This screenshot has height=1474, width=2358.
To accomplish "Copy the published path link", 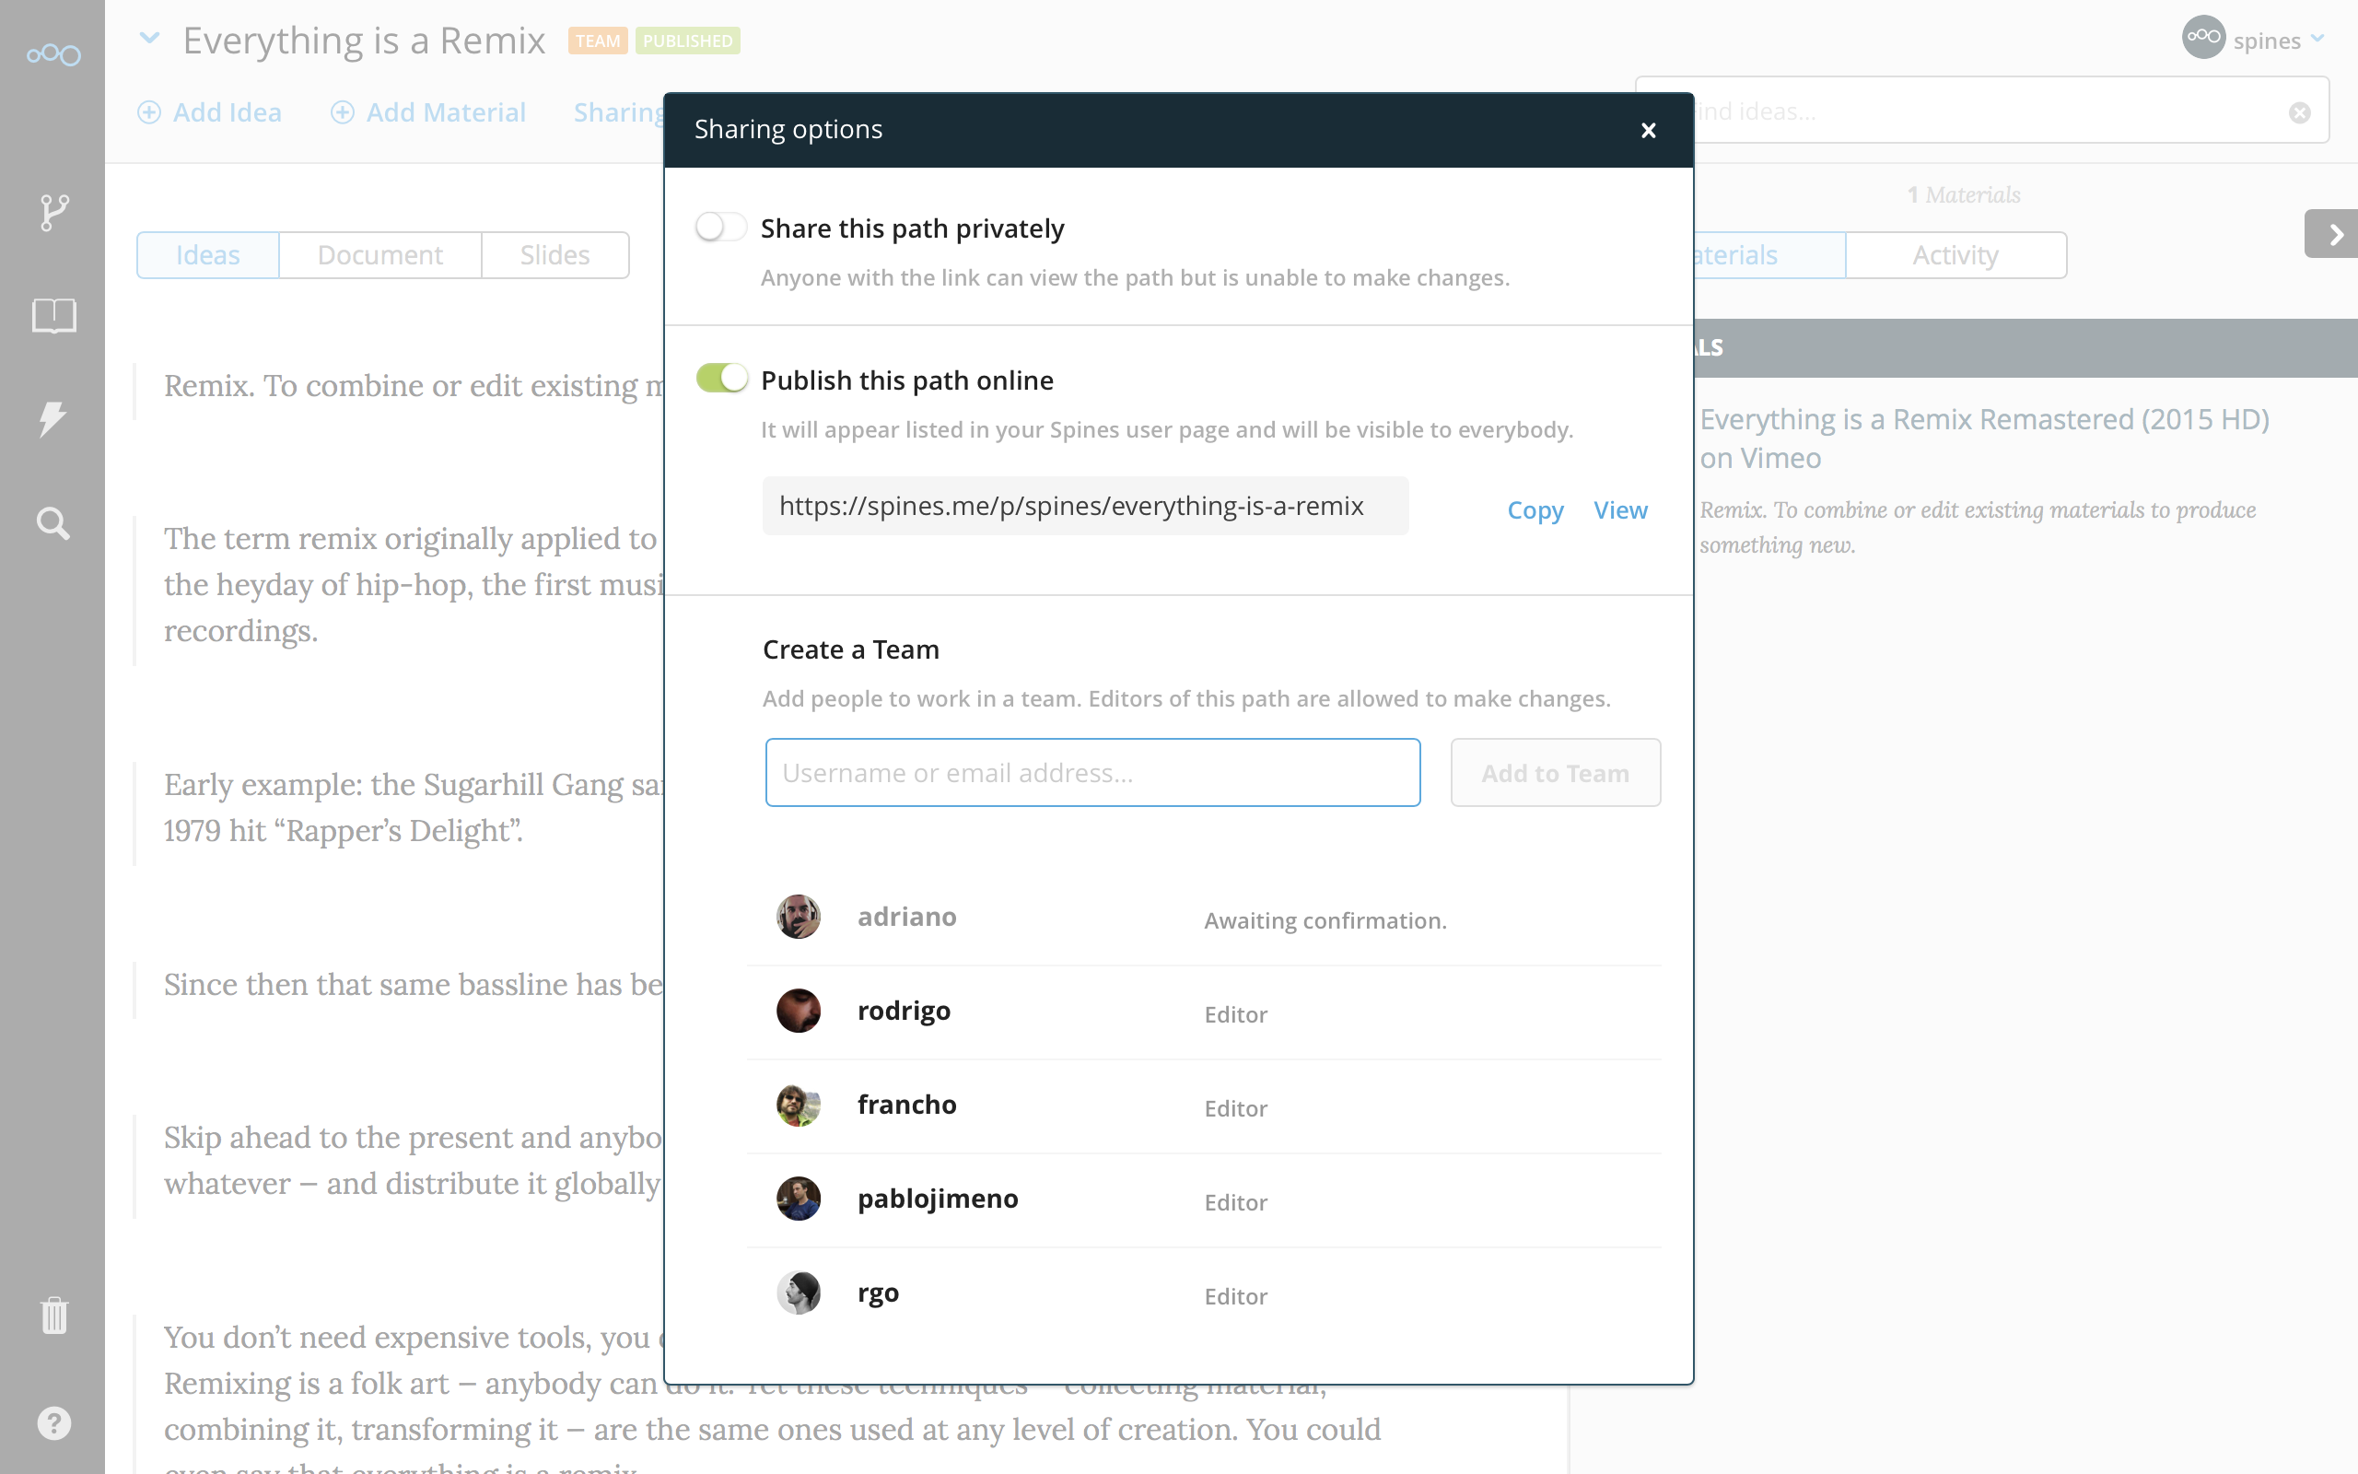I will tap(1535, 509).
